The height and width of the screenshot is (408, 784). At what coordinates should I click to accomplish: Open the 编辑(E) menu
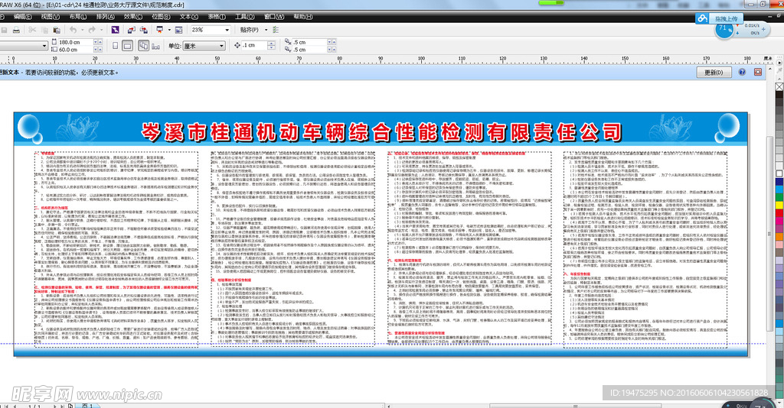pyautogui.click(x=22, y=17)
